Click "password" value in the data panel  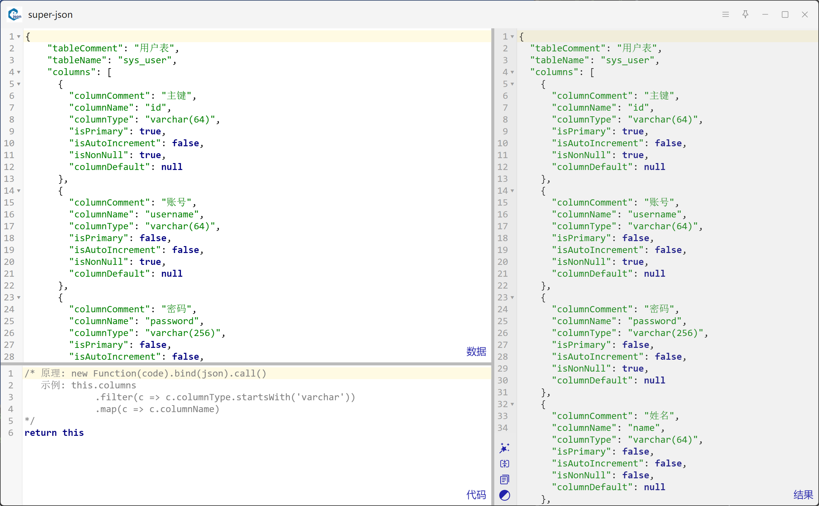(172, 321)
